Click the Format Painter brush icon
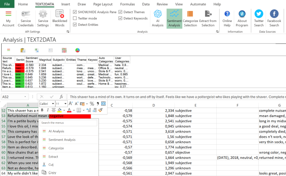Screen dimensions: 286x176 pos(101,110)
